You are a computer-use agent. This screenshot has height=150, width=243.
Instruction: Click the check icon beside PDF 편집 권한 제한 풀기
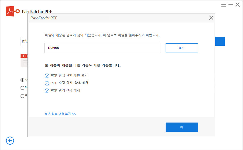[x=47, y=76]
